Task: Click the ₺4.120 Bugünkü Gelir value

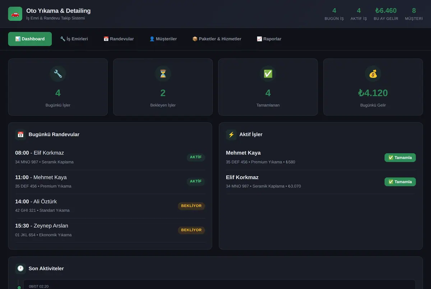Action: pyautogui.click(x=373, y=93)
